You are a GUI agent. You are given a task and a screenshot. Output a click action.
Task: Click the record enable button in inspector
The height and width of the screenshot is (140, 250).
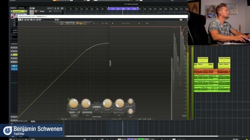tap(12, 17)
